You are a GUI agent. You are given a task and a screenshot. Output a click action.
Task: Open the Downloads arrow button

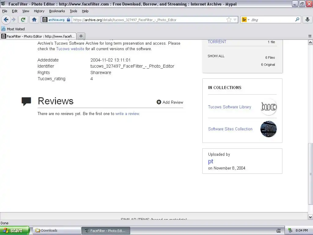[x=307, y=20]
